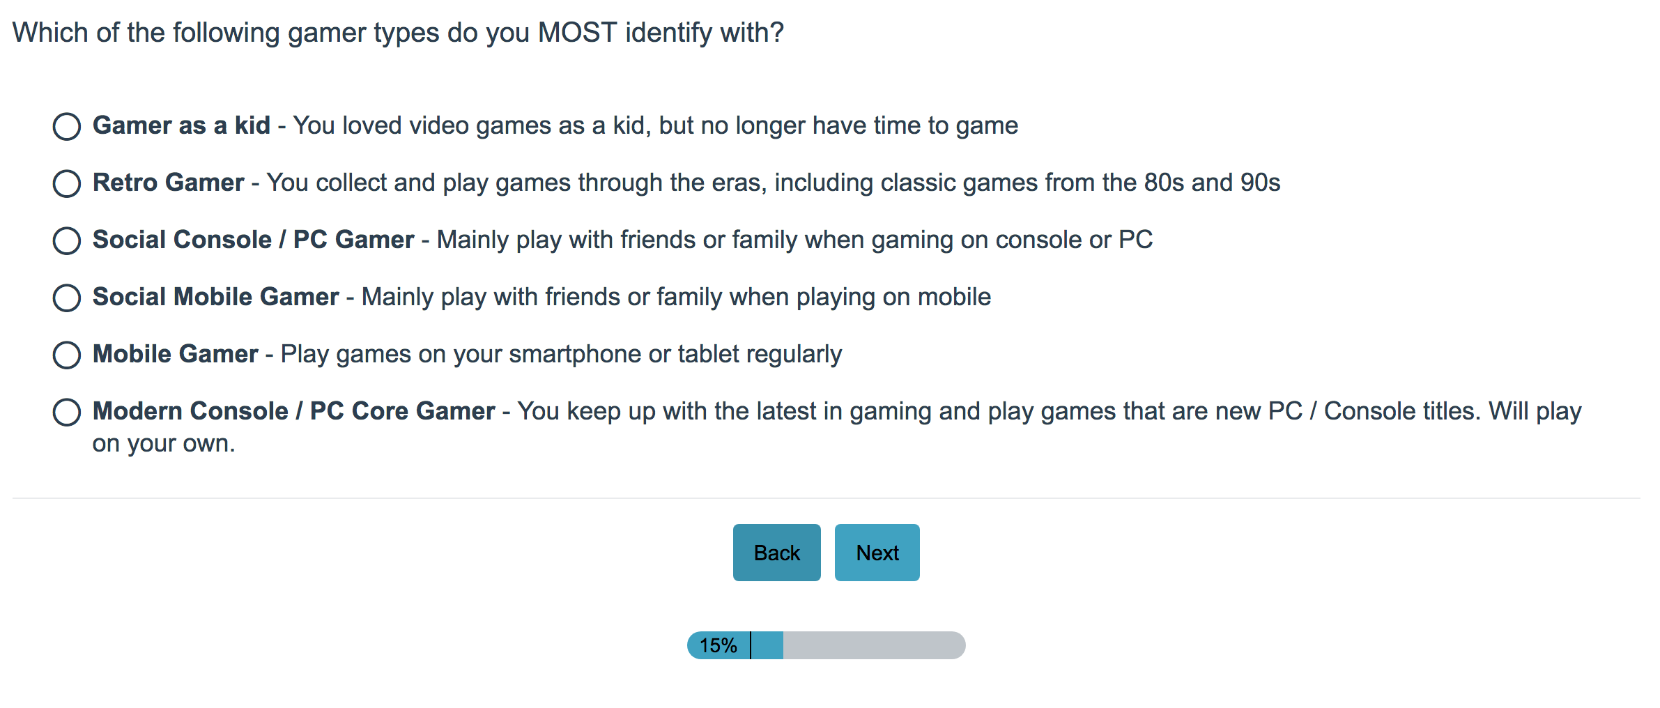The height and width of the screenshot is (708, 1660).
Task: Click the survey question heading text
Action: (x=398, y=33)
